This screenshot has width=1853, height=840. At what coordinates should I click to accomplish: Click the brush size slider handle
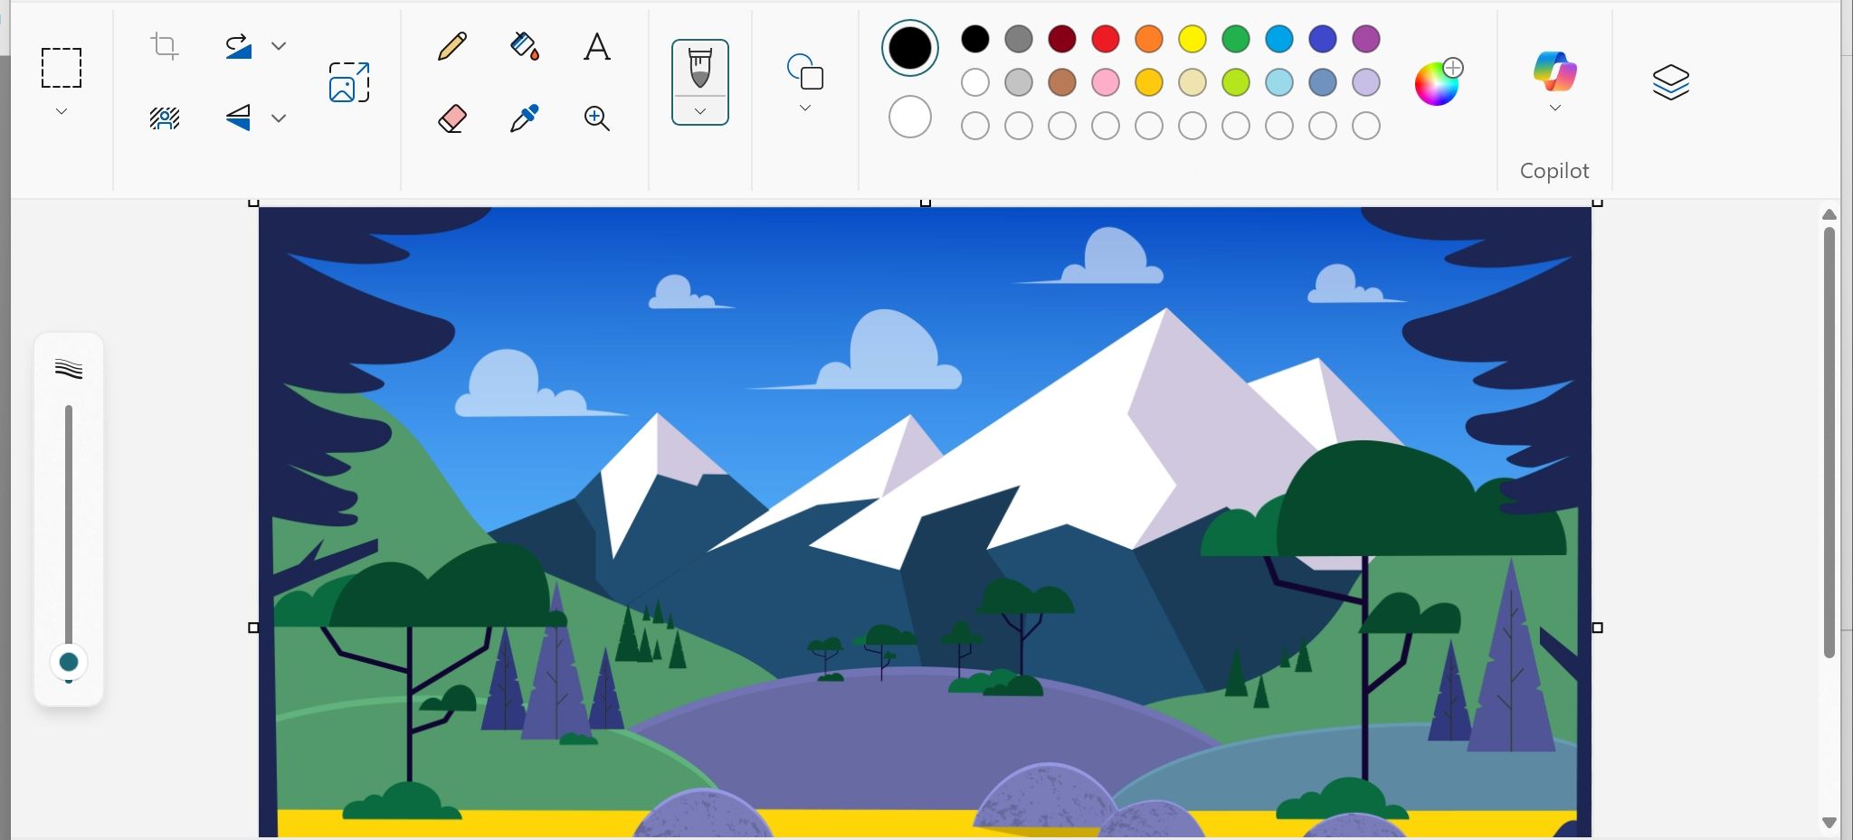[x=69, y=663]
